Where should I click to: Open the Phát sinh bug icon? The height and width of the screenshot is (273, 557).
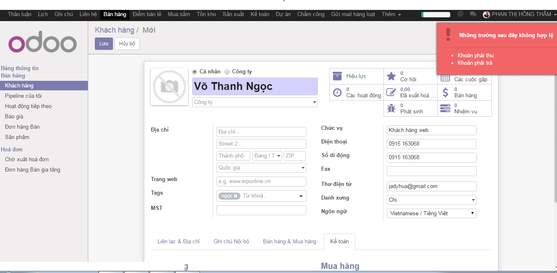391,108
